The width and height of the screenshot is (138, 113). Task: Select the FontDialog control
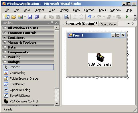(x=28, y=84)
